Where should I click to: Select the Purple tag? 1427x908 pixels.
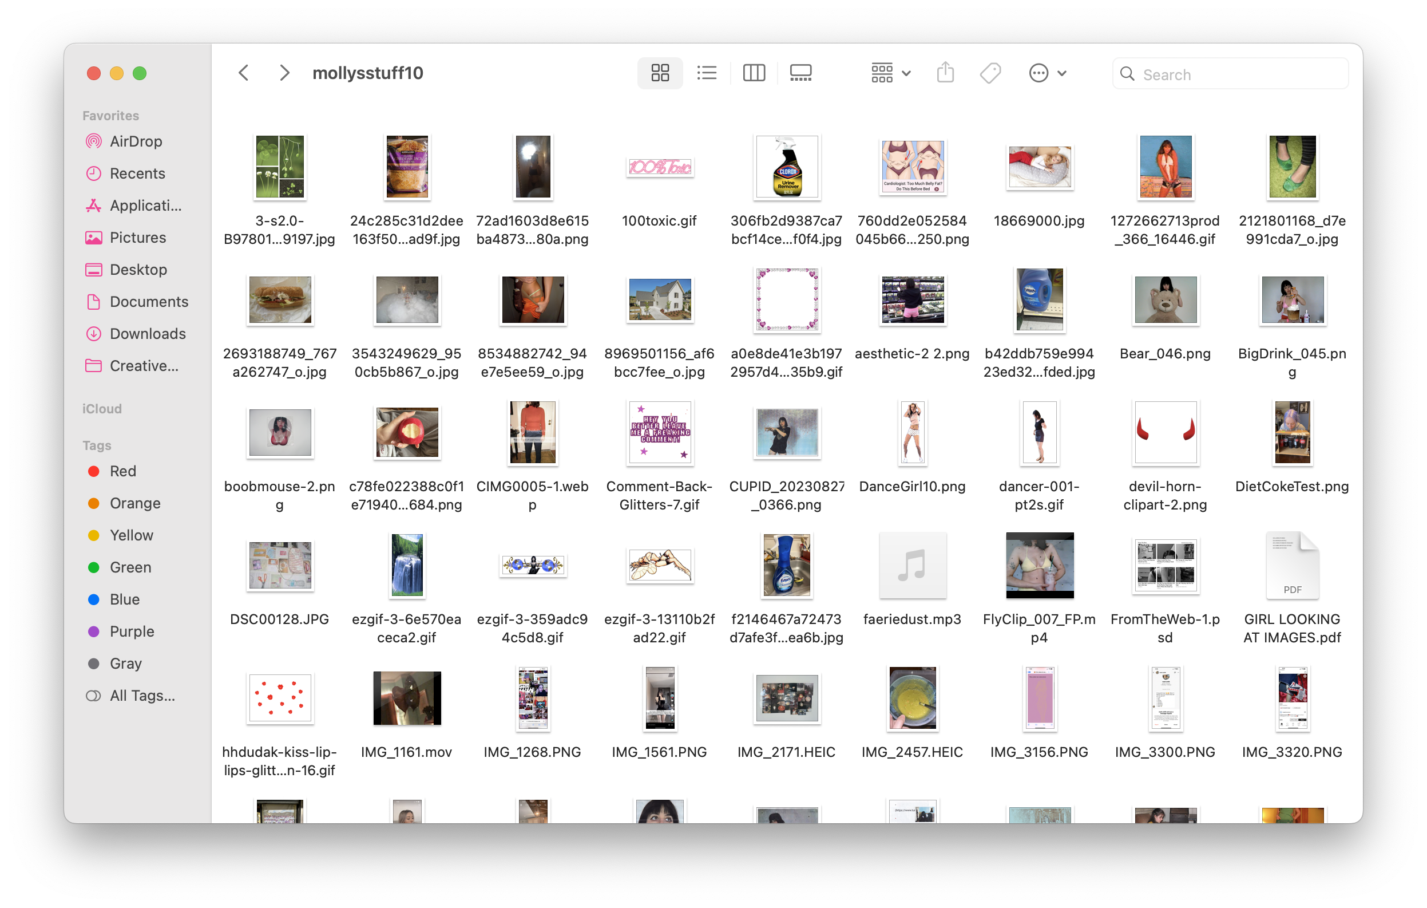tap(132, 631)
